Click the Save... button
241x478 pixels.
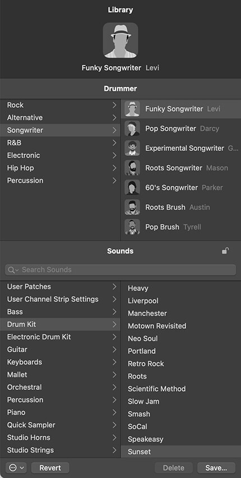(216, 468)
